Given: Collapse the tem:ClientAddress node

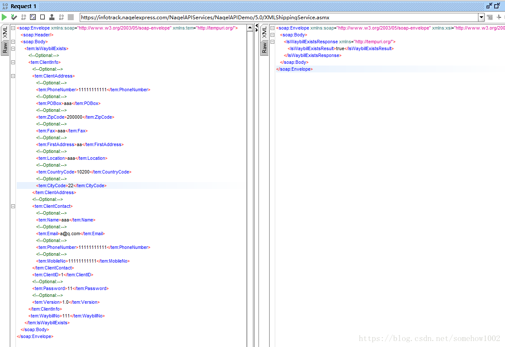Looking at the screenshot, I should [x=13, y=76].
